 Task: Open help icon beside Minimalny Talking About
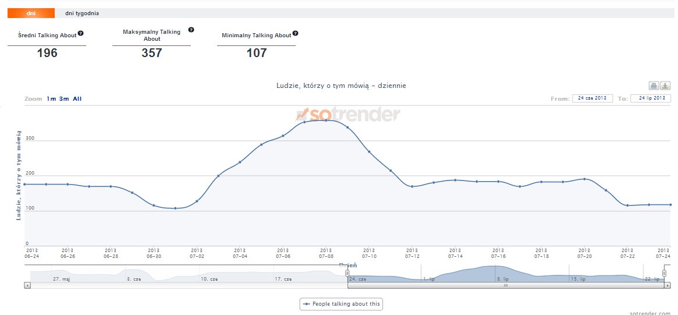pyautogui.click(x=296, y=34)
